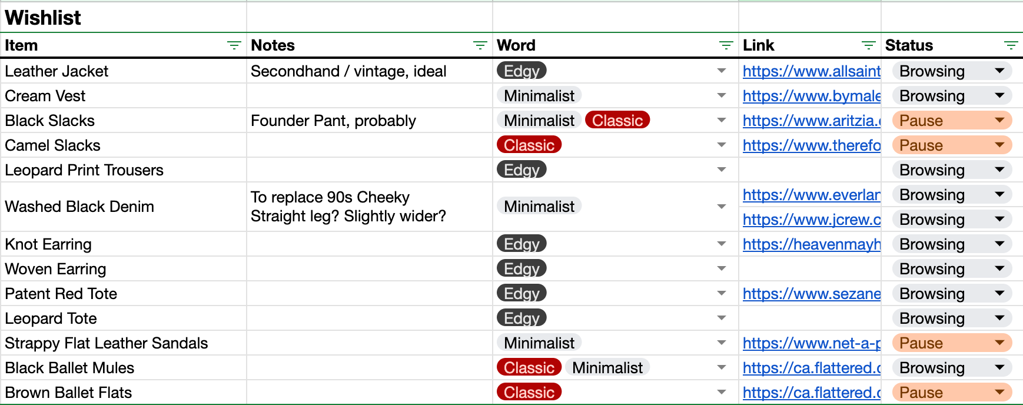The image size is (1023, 405).
Task: Open the Item column filter icon
Action: pos(234,45)
